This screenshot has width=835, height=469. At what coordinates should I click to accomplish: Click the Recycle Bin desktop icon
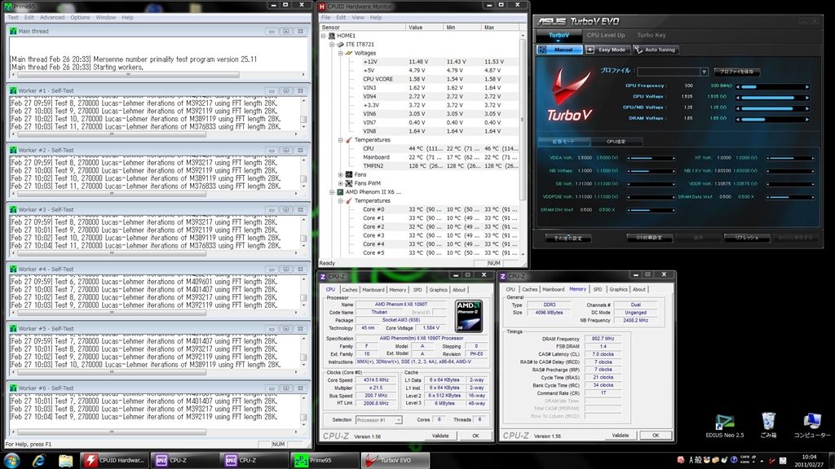(768, 421)
